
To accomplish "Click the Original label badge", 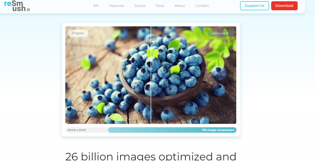I will coord(78,33).
